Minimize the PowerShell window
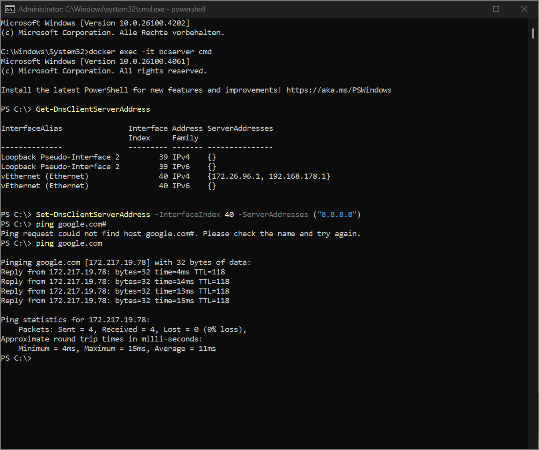The height and width of the screenshot is (450, 539). pos(468,8)
